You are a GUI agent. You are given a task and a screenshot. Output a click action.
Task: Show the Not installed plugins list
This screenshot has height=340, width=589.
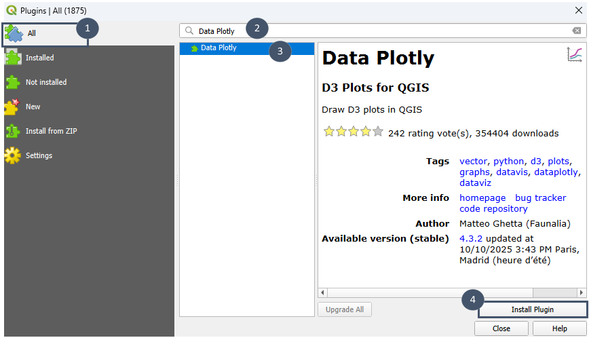point(45,82)
